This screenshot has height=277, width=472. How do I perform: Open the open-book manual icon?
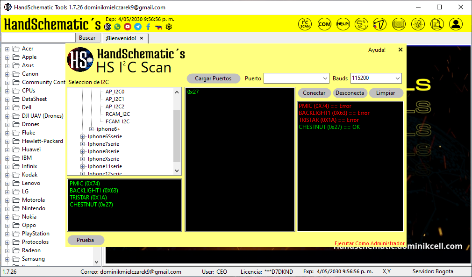(399, 24)
